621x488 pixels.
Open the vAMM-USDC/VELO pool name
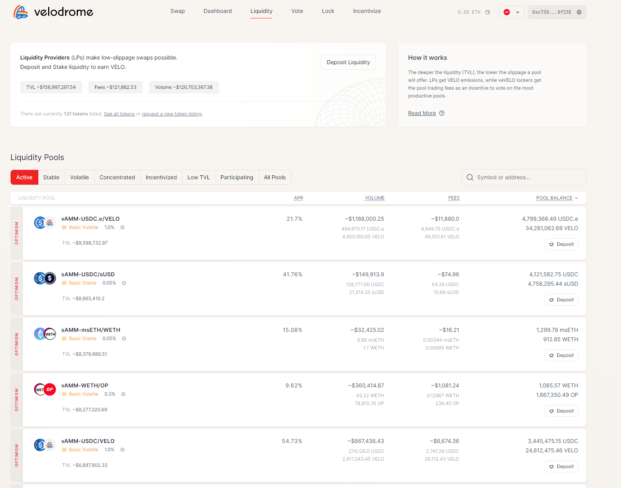coord(88,441)
